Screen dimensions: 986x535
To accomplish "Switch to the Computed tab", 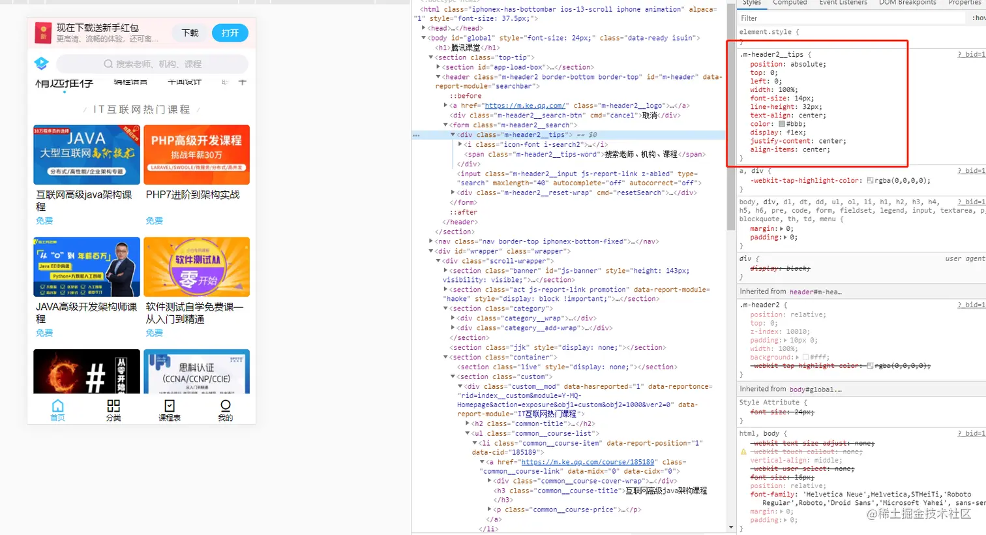I will click(790, 3).
